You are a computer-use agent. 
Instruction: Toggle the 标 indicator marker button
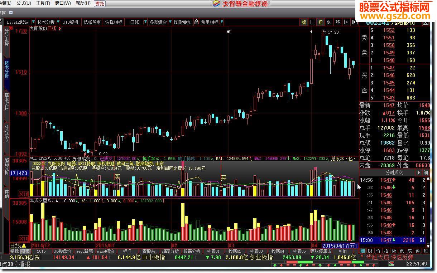point(304,22)
